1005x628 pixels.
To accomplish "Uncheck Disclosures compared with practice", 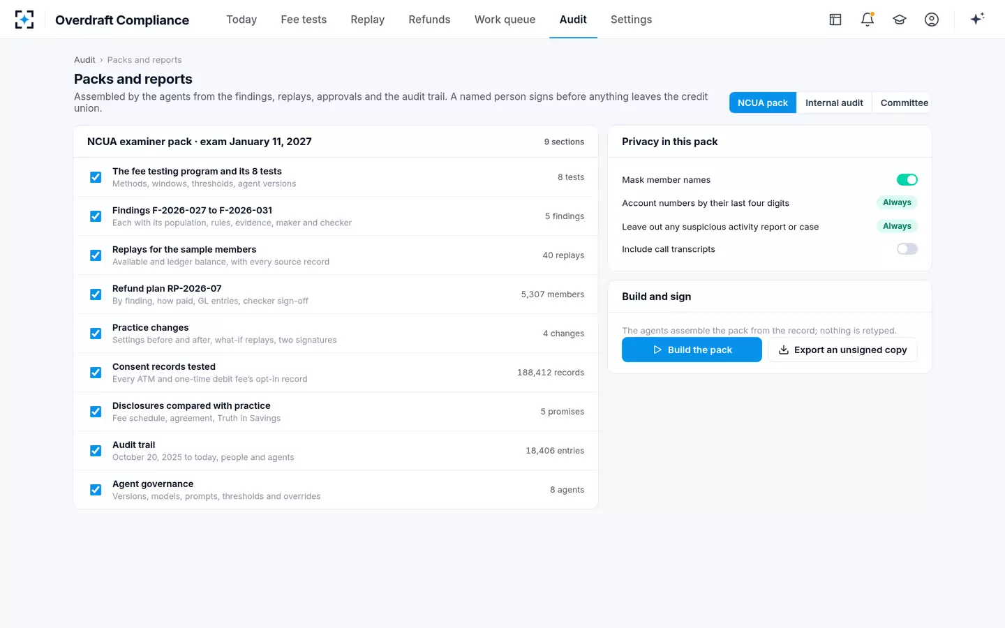I will click(x=96, y=412).
